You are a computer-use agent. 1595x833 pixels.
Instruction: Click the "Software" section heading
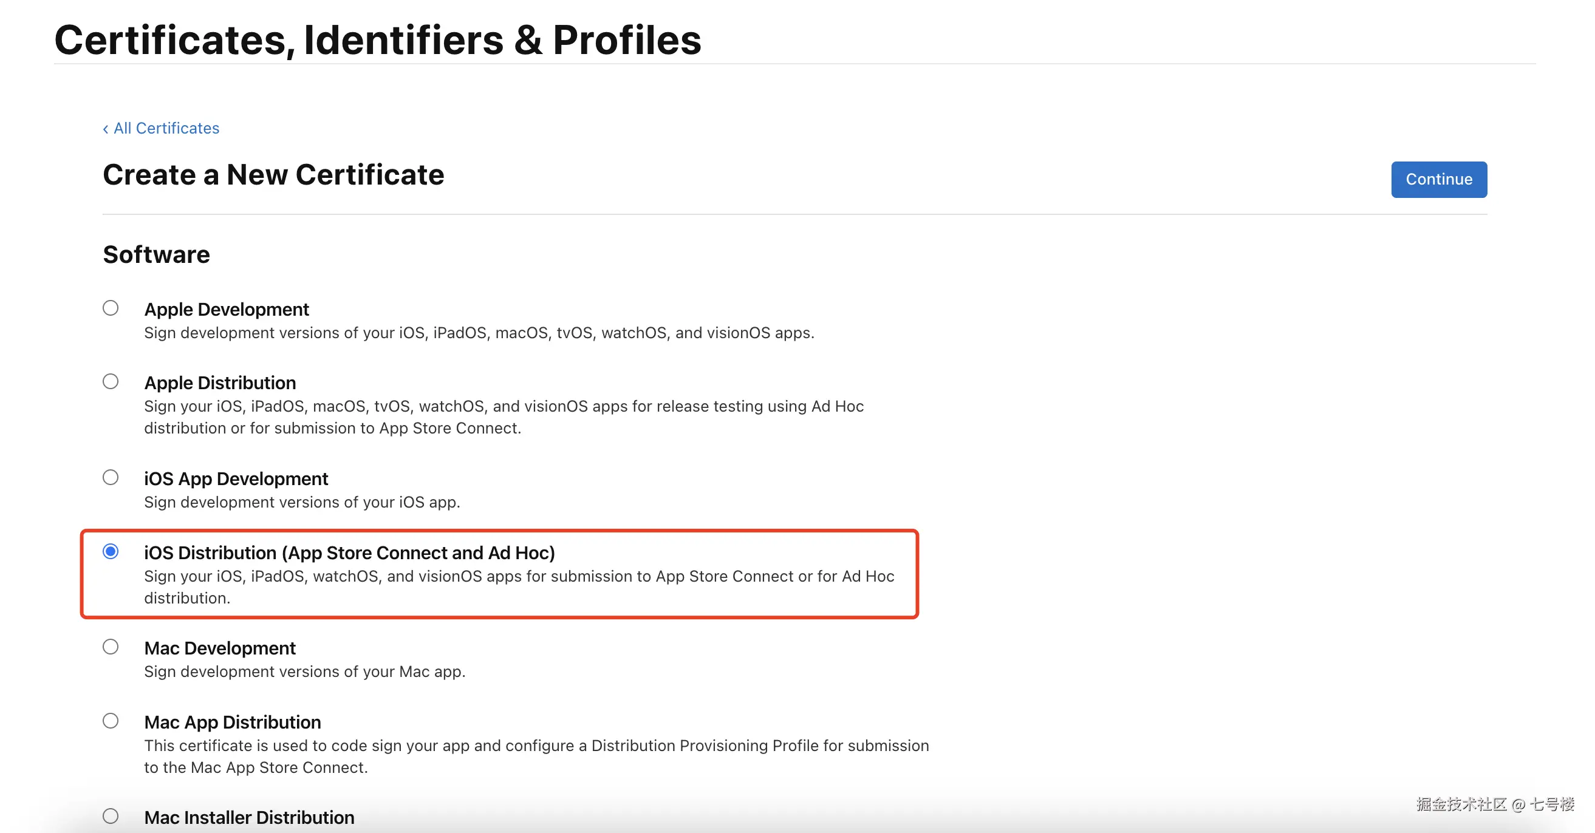(156, 255)
